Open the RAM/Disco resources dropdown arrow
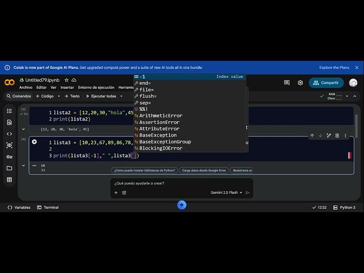 (347, 96)
